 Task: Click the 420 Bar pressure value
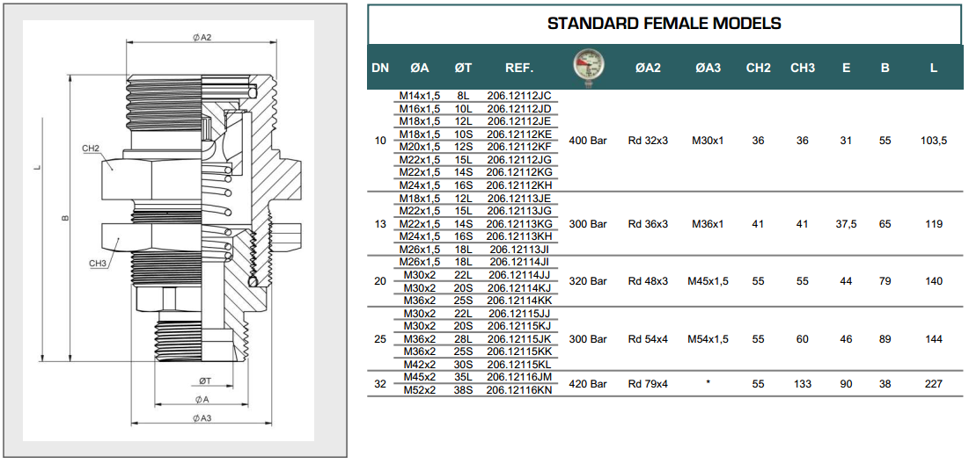point(588,384)
